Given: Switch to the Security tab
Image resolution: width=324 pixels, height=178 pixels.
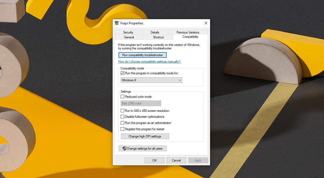Looking at the screenshot, I should (x=128, y=32).
